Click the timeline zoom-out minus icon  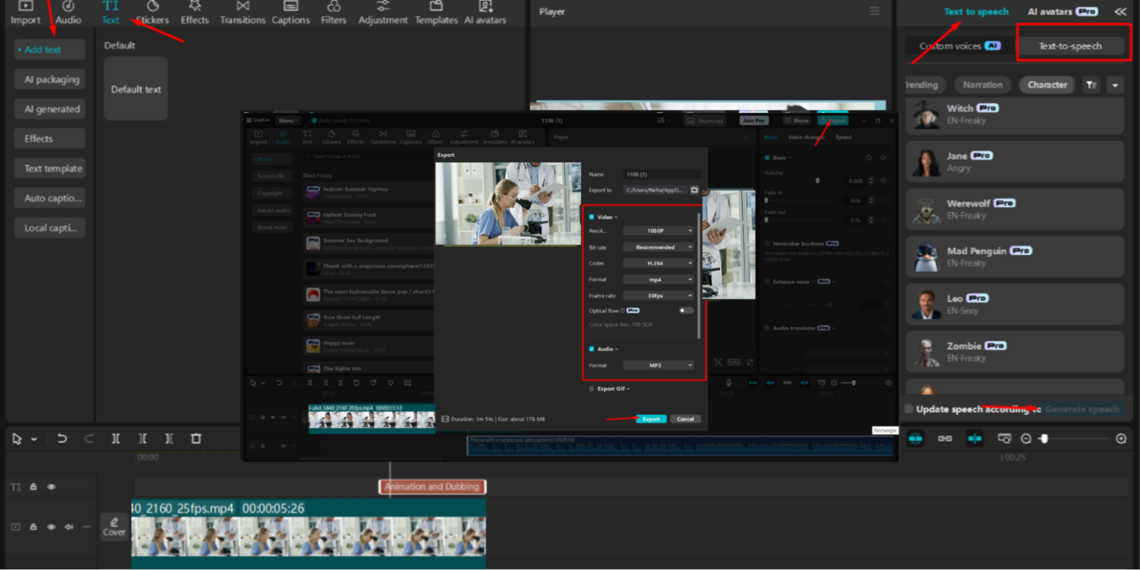(1026, 439)
